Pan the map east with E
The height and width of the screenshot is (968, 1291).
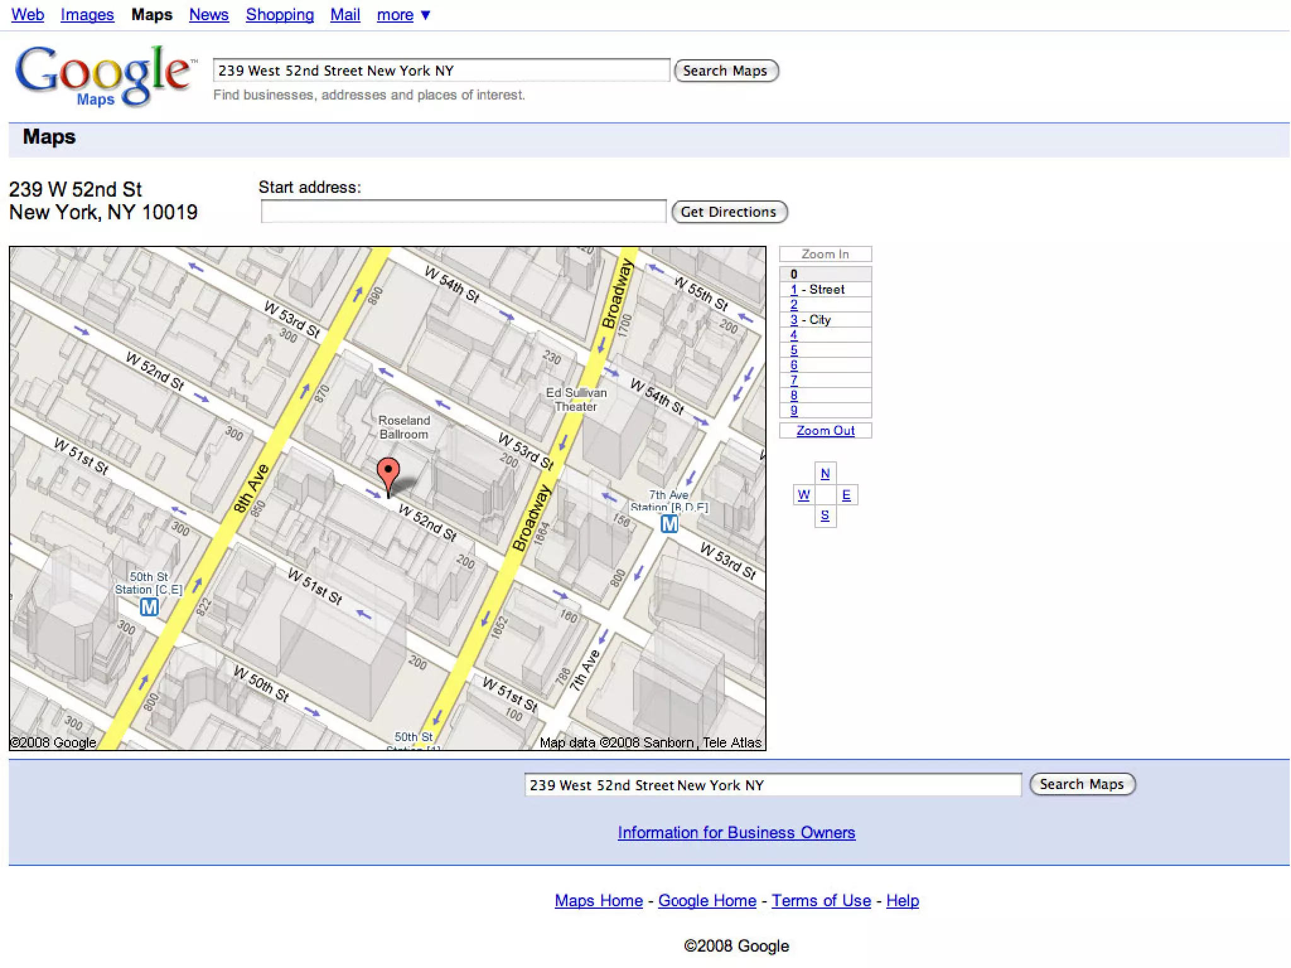(x=846, y=495)
